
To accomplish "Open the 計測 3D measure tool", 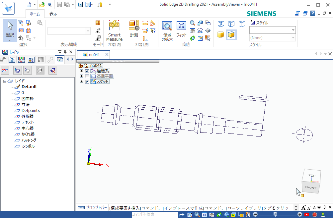I will click(x=134, y=29).
